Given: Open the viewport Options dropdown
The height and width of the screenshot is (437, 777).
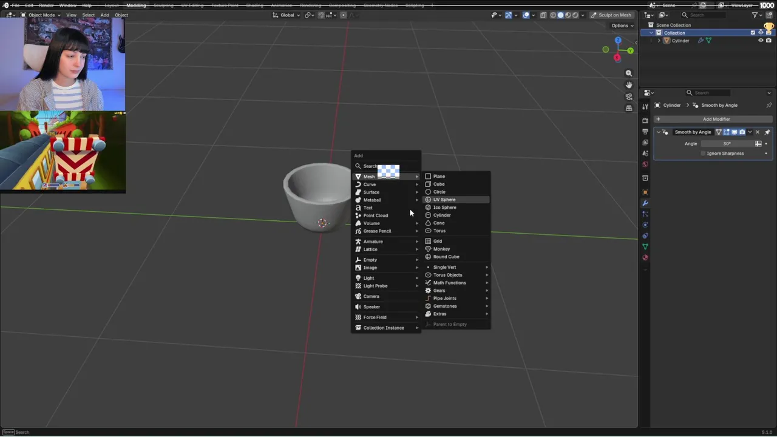Looking at the screenshot, I should (622, 25).
